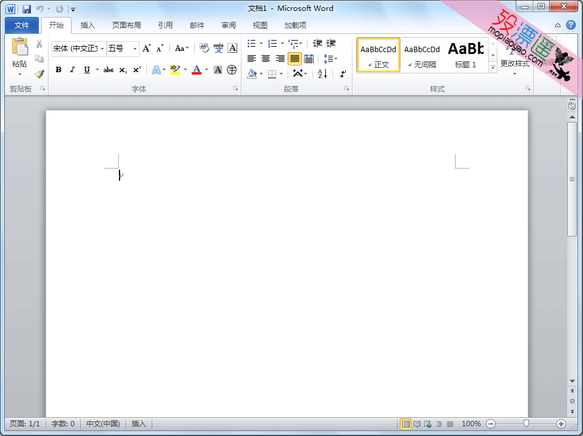Viewport: 583px width, 436px height.
Task: Open the Change Case Aa dropdown
Action: [x=181, y=49]
